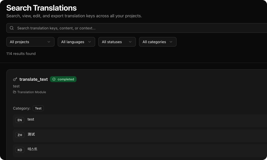Image resolution: width=267 pixels, height=160 pixels.
Task: Click the folder icon for Translation Module
Action: pos(15,92)
